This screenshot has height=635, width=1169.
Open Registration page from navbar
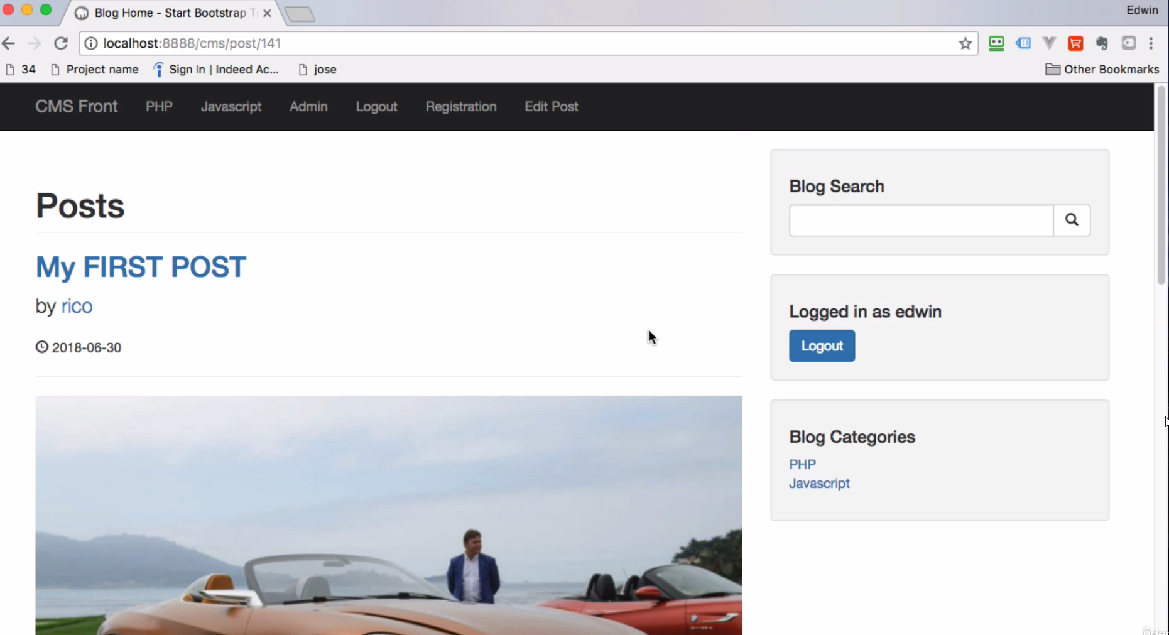(460, 107)
